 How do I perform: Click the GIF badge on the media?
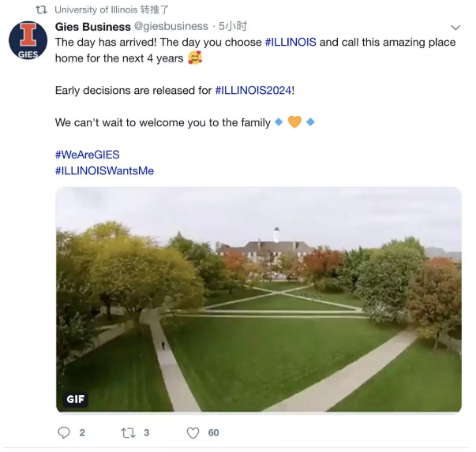76,399
